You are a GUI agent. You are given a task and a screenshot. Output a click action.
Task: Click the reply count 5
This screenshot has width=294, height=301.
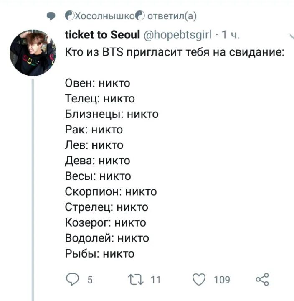click(x=89, y=279)
